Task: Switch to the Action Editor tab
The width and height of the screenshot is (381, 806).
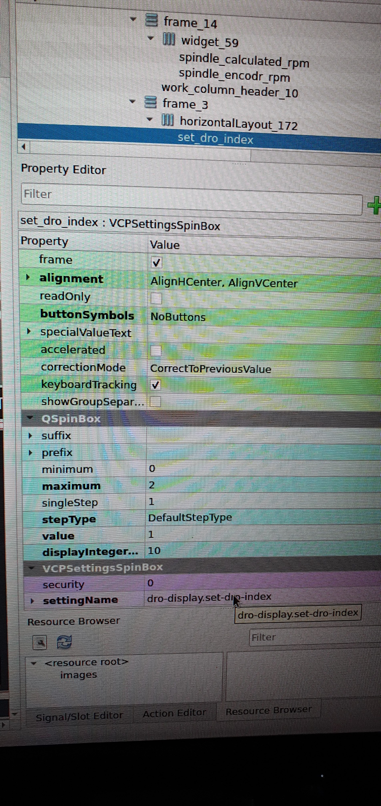Action: click(x=174, y=713)
